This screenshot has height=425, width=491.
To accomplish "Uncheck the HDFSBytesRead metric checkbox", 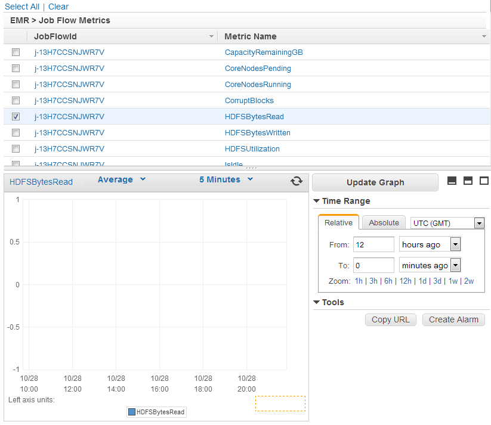I will [16, 116].
